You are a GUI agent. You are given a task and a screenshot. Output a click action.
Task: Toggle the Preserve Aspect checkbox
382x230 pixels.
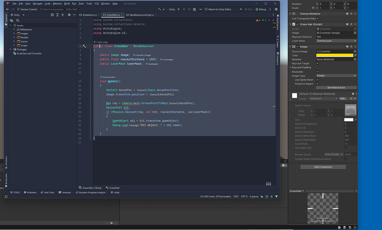(x=317, y=84)
